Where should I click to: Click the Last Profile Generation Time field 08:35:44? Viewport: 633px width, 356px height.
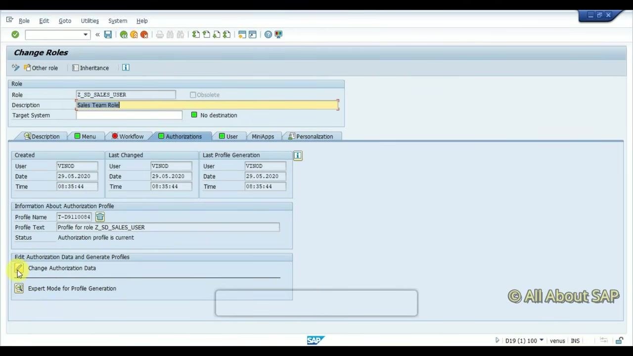coord(265,186)
